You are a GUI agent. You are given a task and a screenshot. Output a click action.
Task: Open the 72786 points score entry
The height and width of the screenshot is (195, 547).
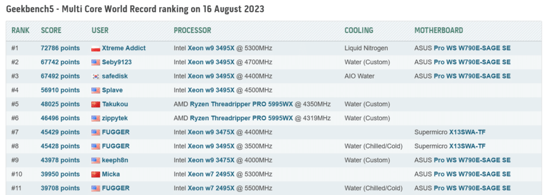click(x=60, y=48)
